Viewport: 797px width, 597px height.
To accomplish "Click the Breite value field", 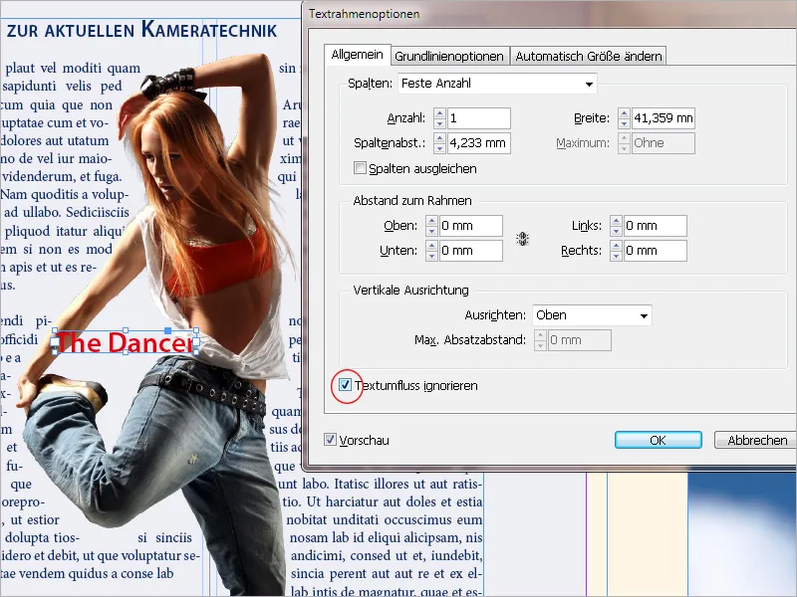I will point(664,118).
